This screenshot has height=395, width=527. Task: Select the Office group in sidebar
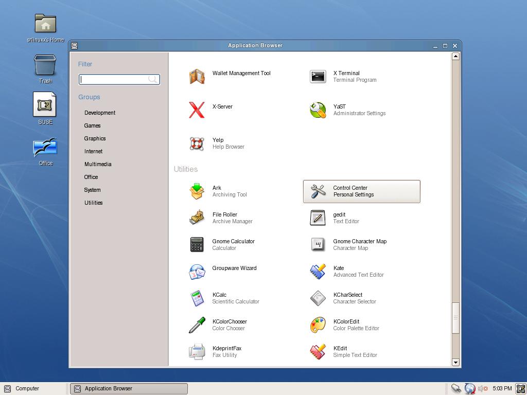(x=91, y=177)
